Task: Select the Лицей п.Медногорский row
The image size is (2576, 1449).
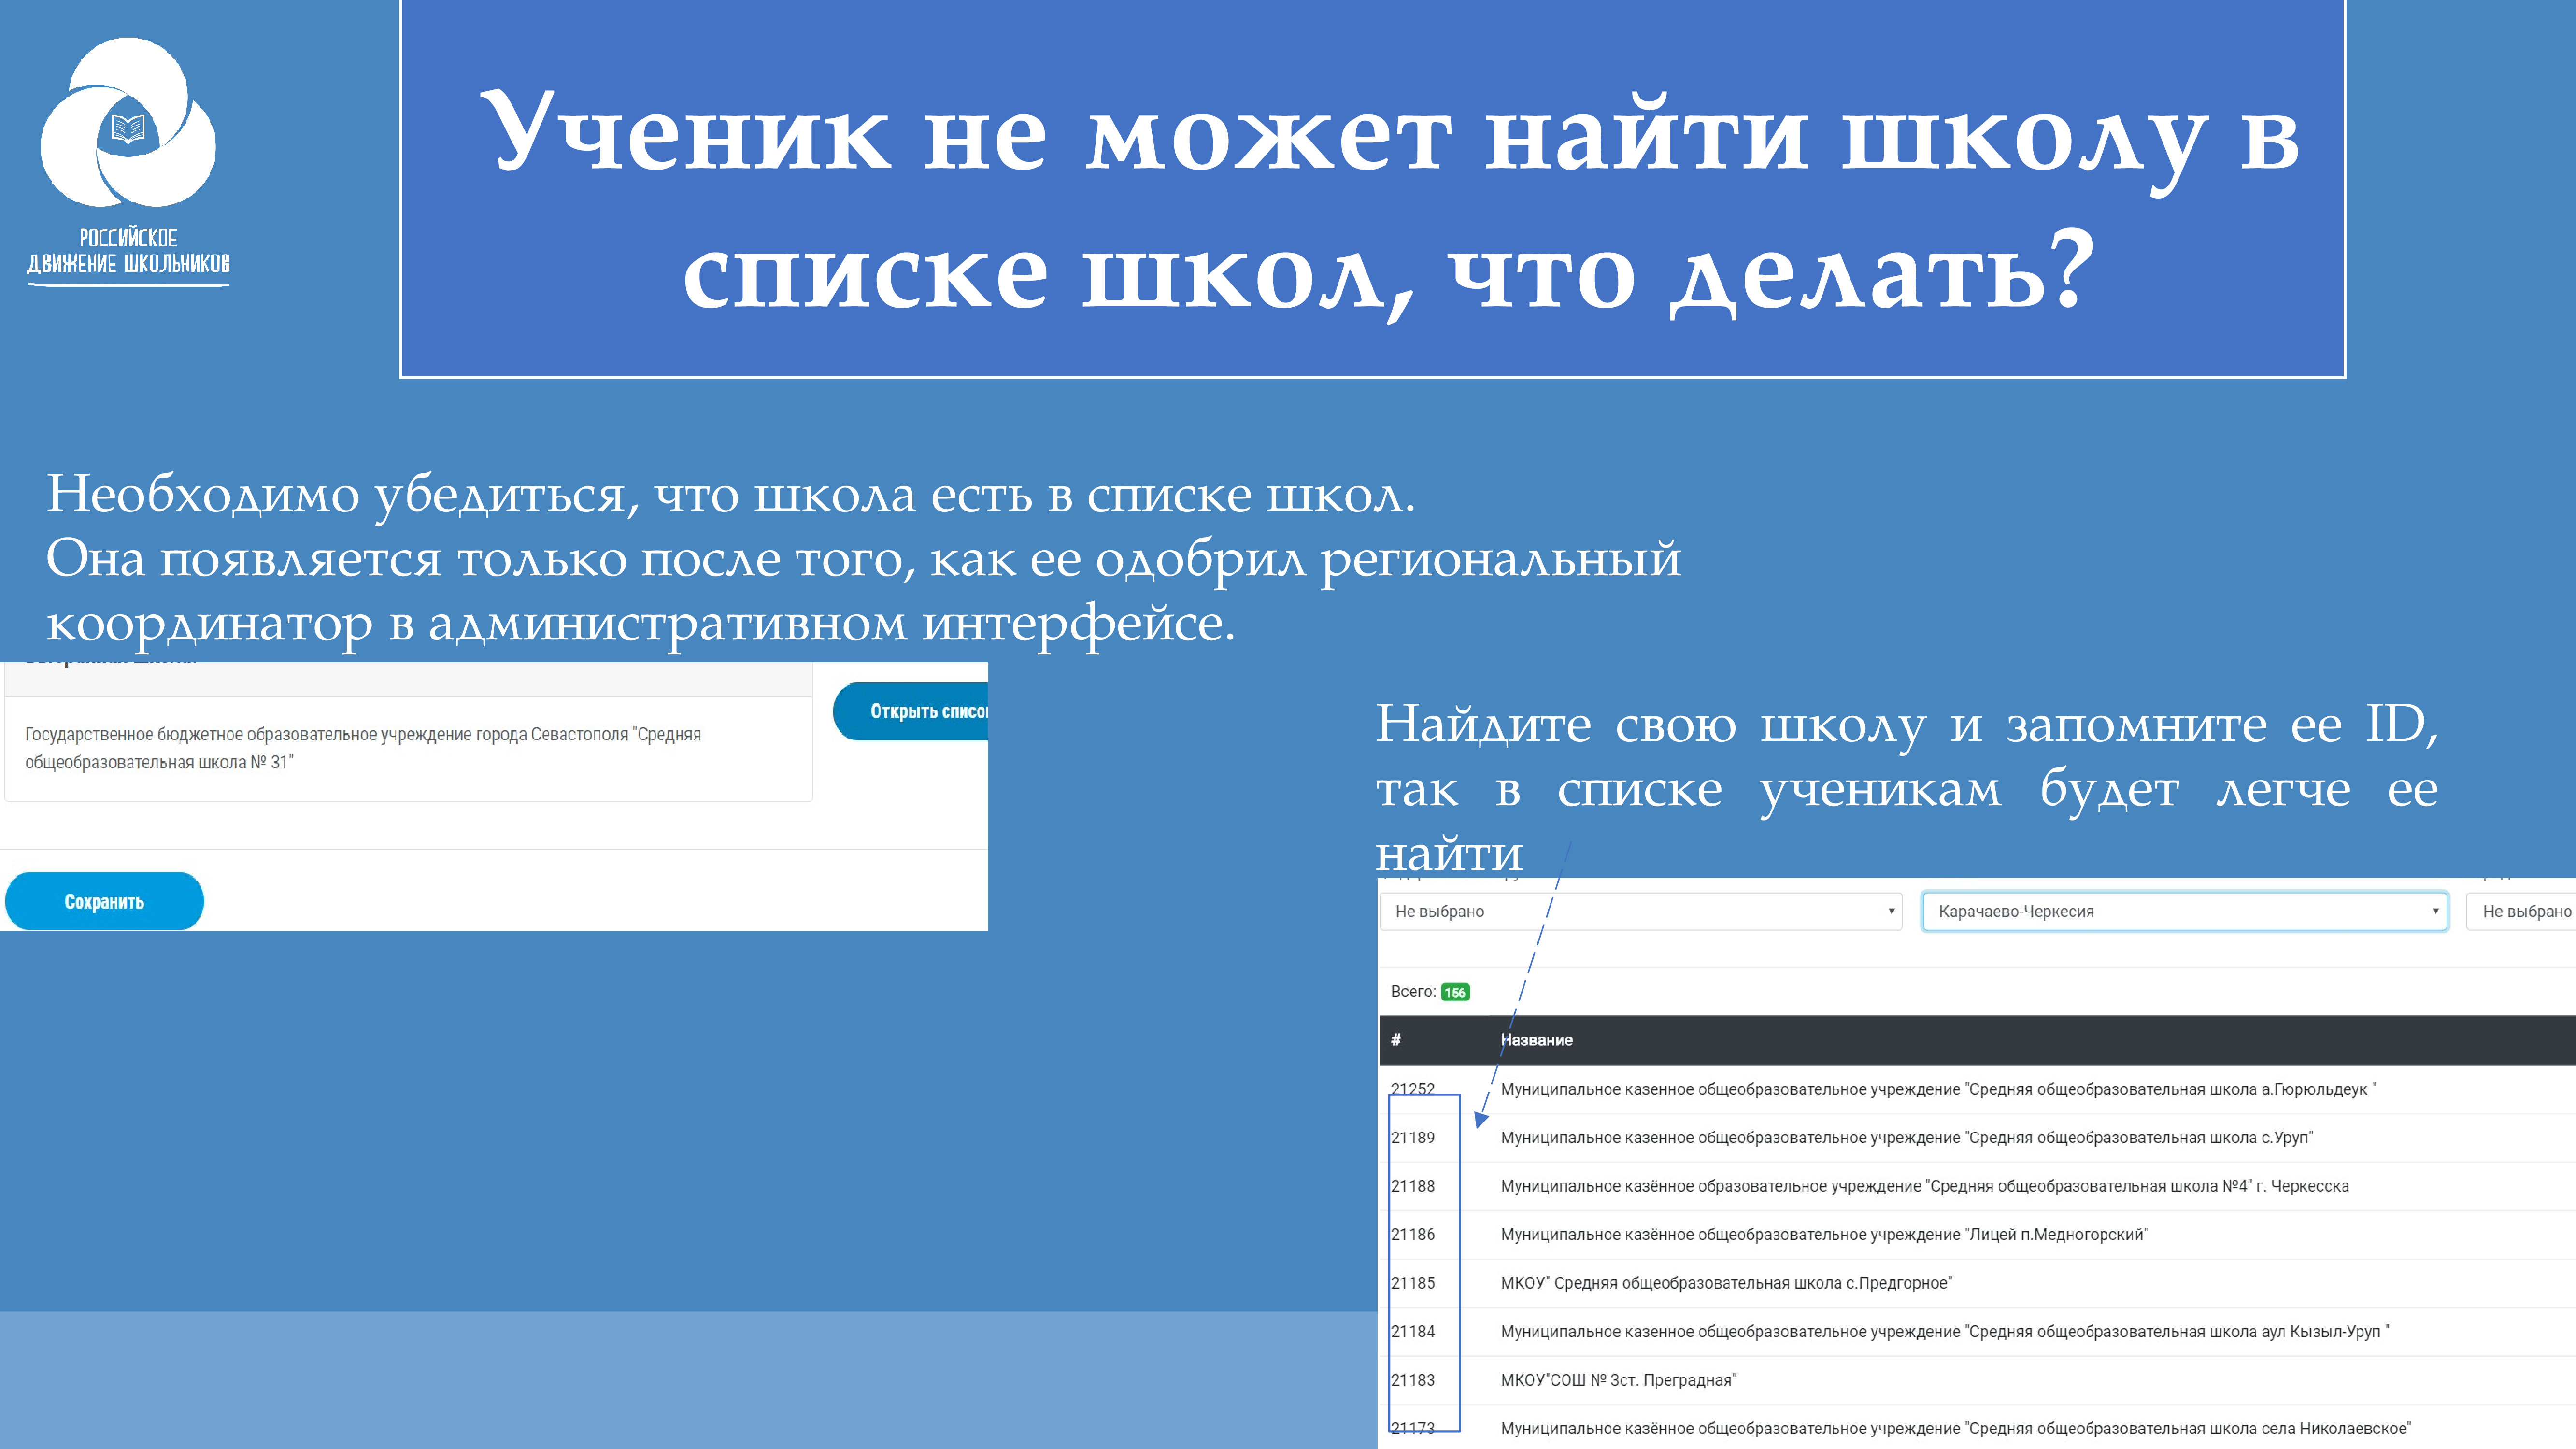Action: (1824, 1235)
